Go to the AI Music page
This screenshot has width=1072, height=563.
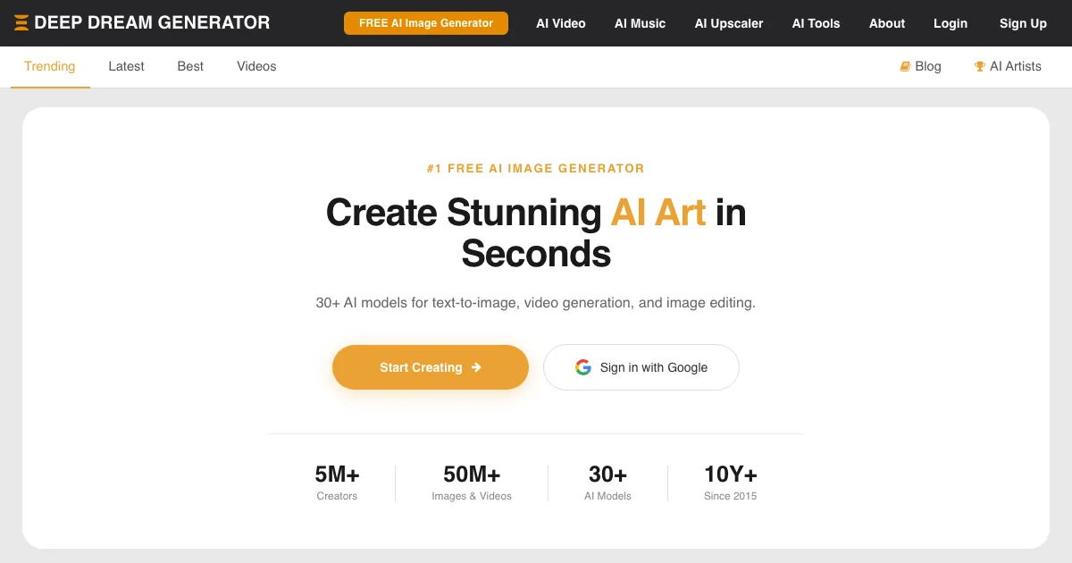point(640,23)
